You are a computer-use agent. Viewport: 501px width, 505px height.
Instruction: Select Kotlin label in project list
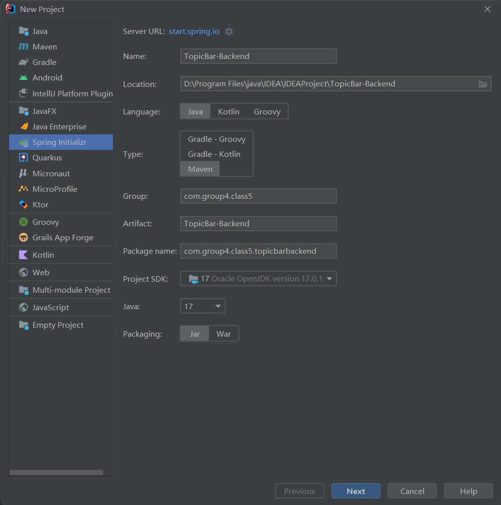tap(43, 255)
